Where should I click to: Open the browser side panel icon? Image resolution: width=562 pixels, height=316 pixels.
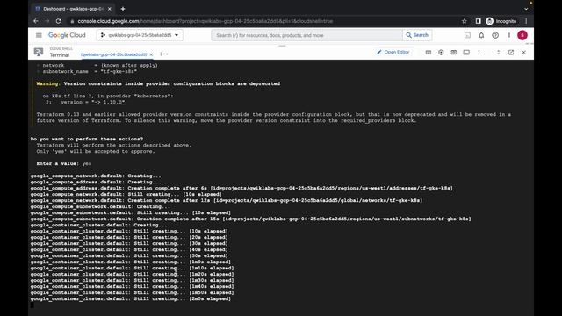[x=478, y=21]
